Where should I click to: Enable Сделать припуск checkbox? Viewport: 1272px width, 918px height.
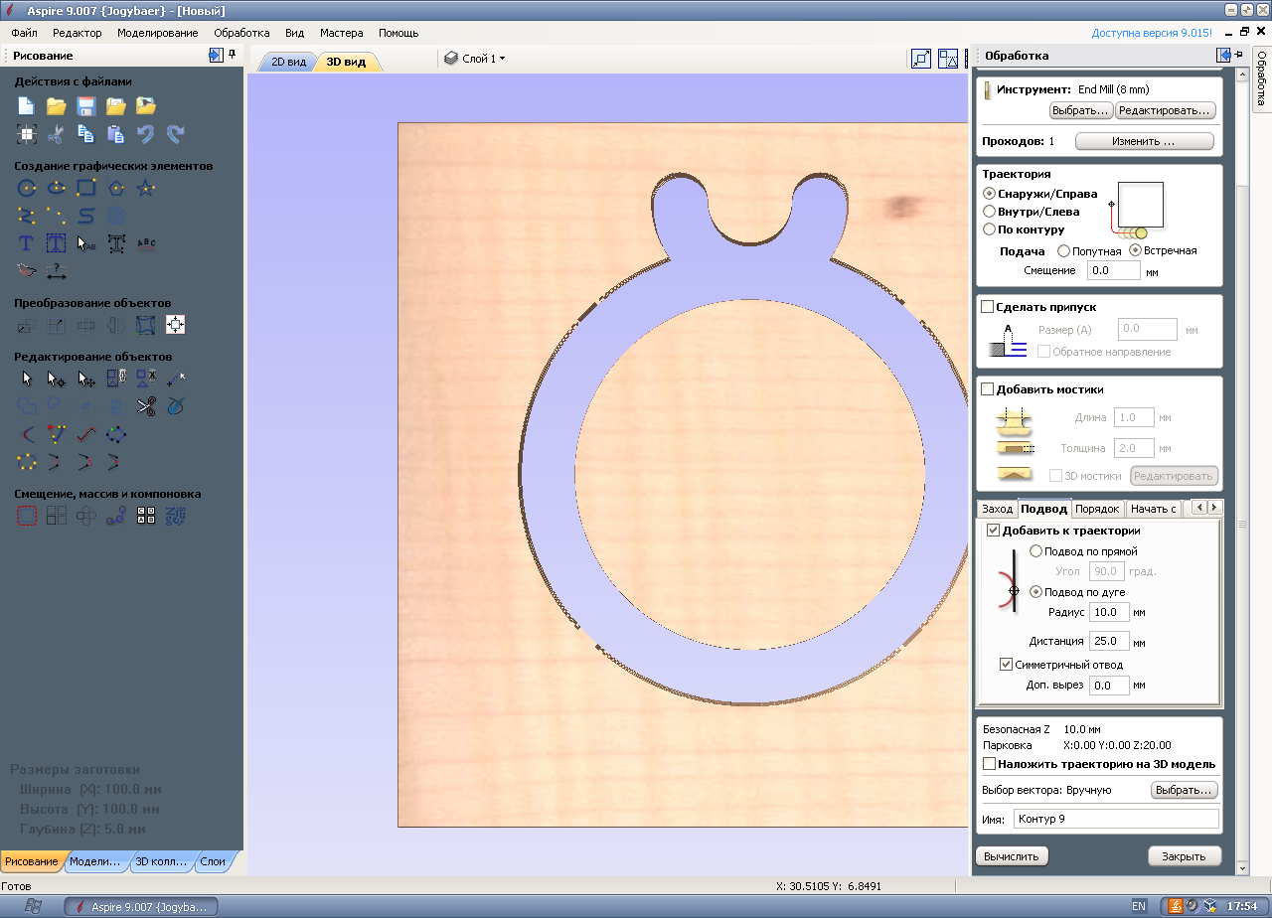988,307
